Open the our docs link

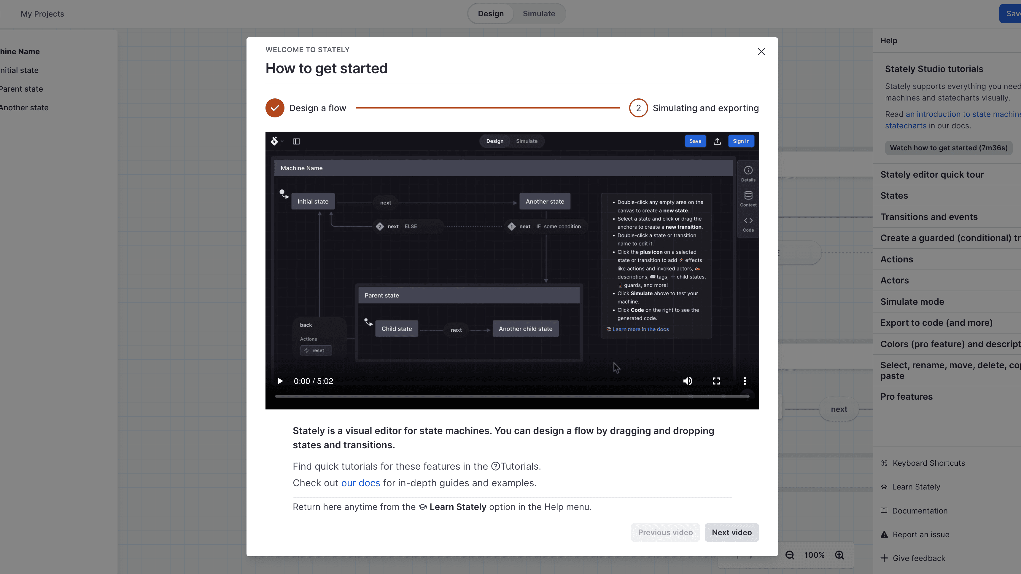[x=360, y=483]
